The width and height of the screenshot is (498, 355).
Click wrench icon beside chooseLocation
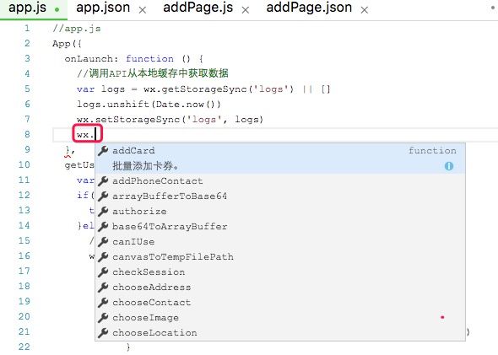[x=103, y=333]
